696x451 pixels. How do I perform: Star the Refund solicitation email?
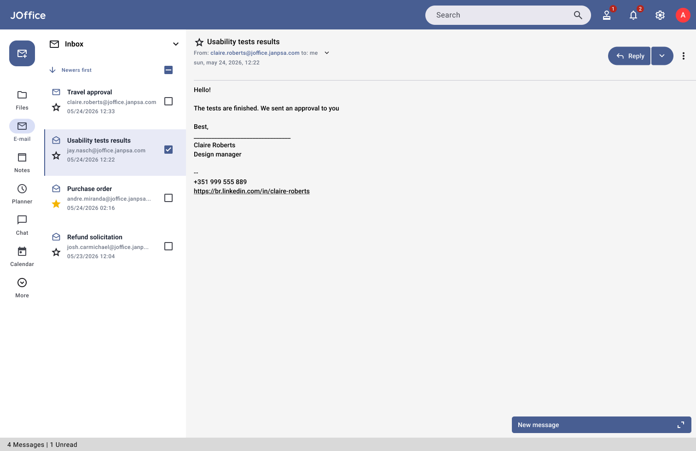click(56, 252)
